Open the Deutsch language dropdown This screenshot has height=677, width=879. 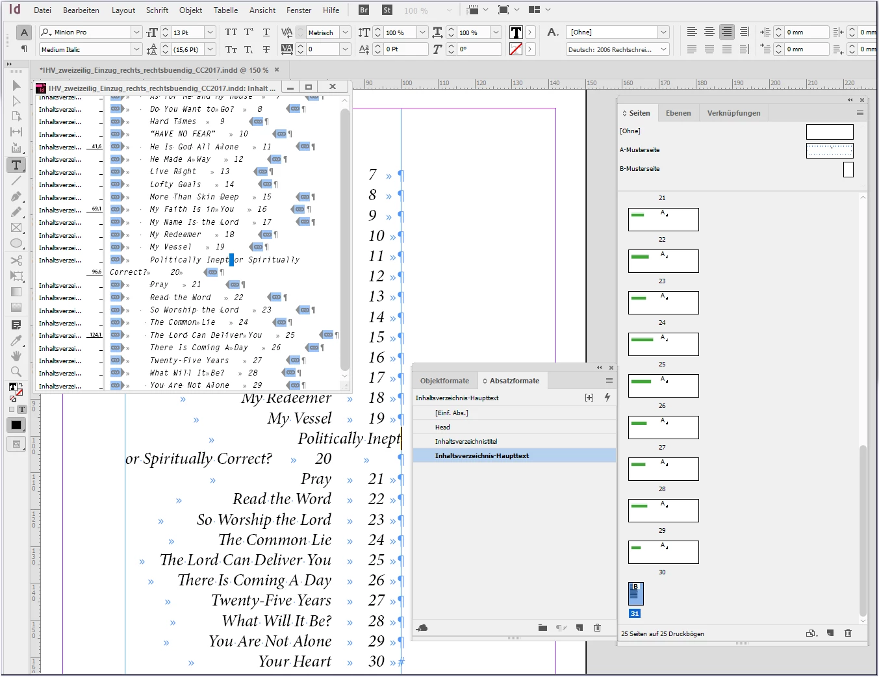(x=663, y=49)
